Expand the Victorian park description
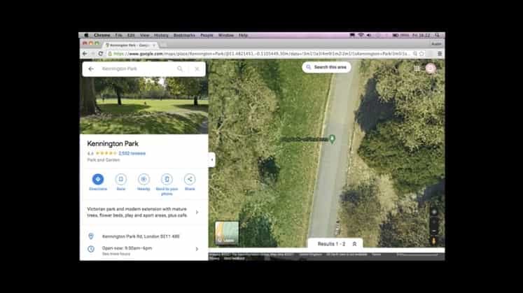Screen dimensions: 523x293 (x=197, y=212)
